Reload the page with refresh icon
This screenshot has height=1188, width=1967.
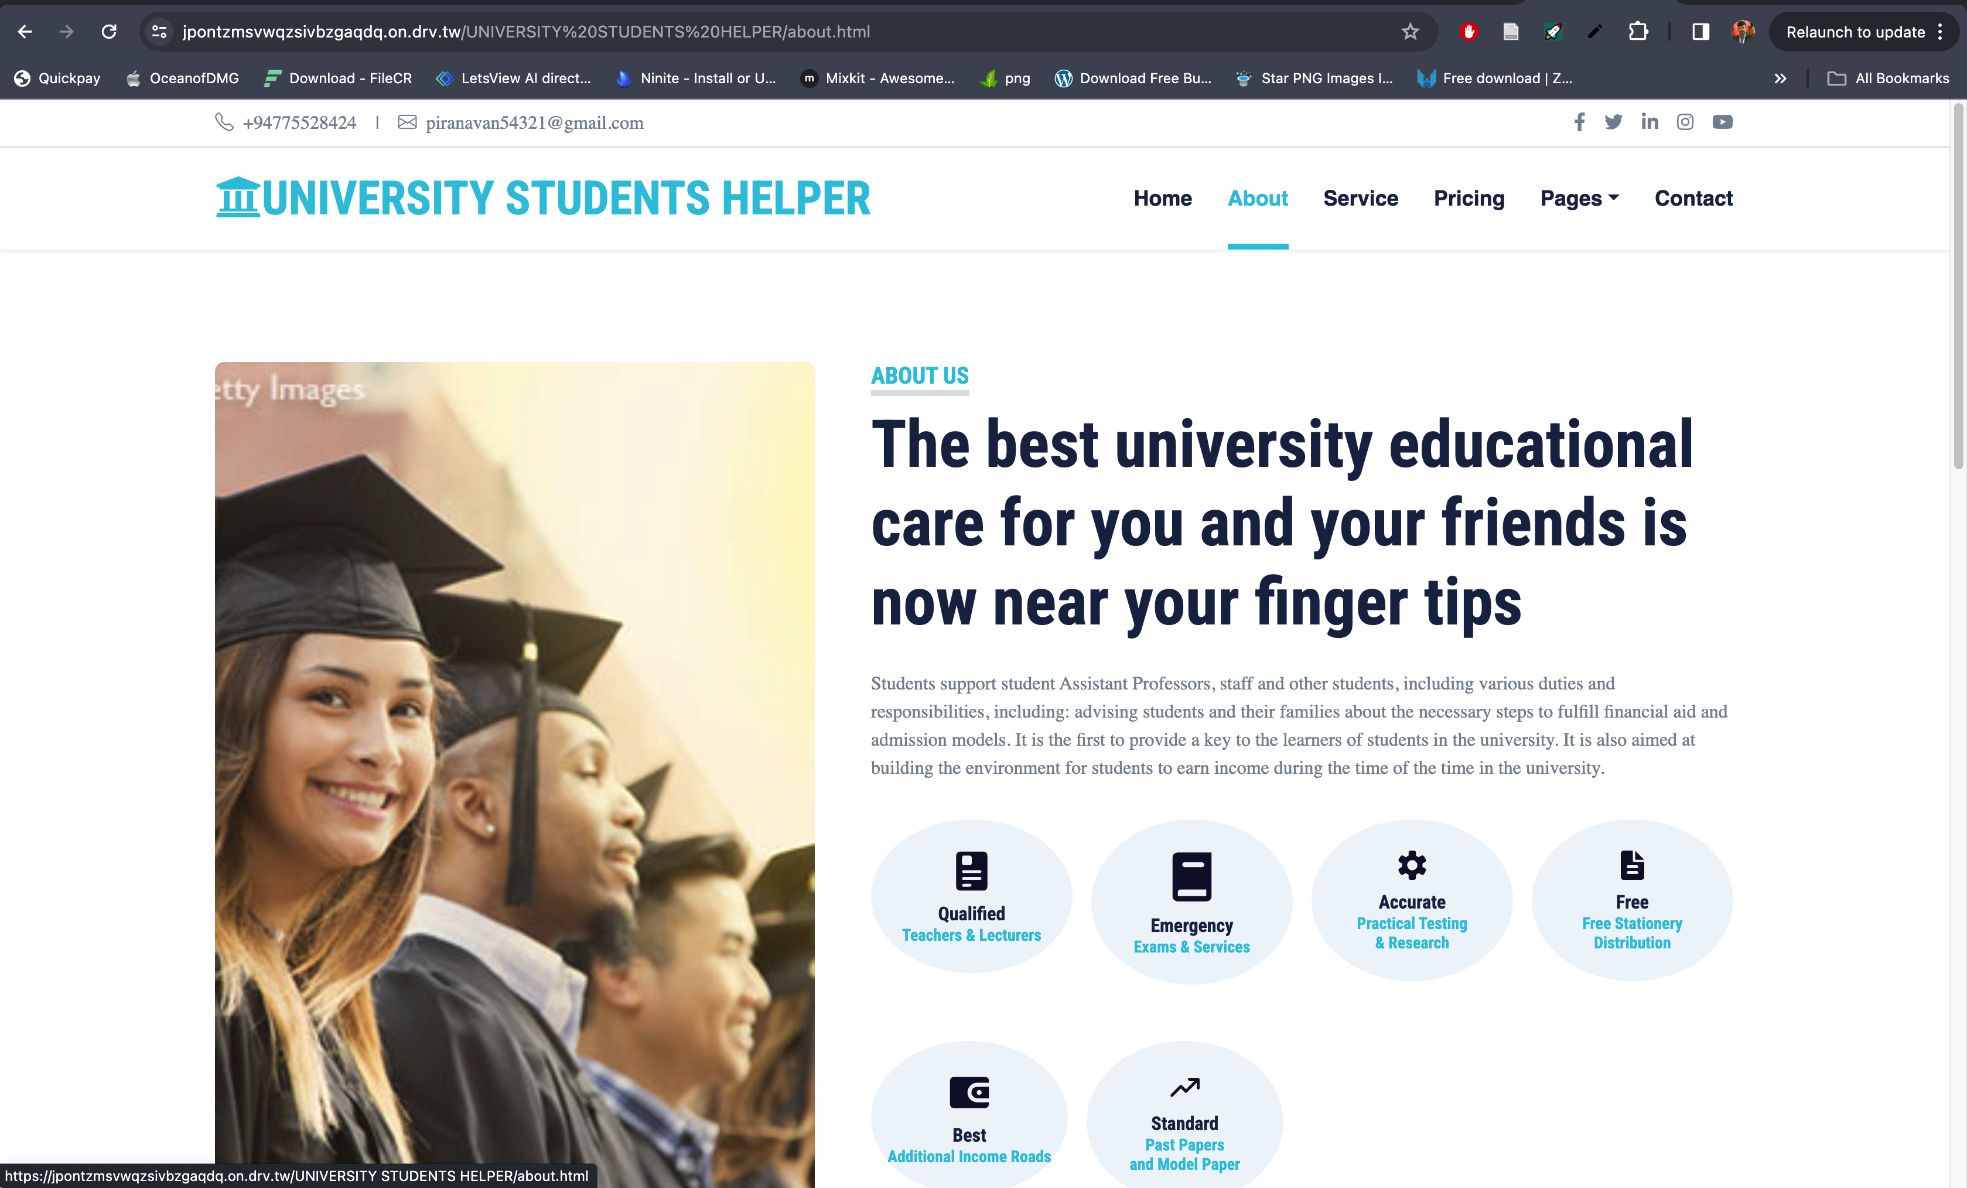tap(110, 32)
